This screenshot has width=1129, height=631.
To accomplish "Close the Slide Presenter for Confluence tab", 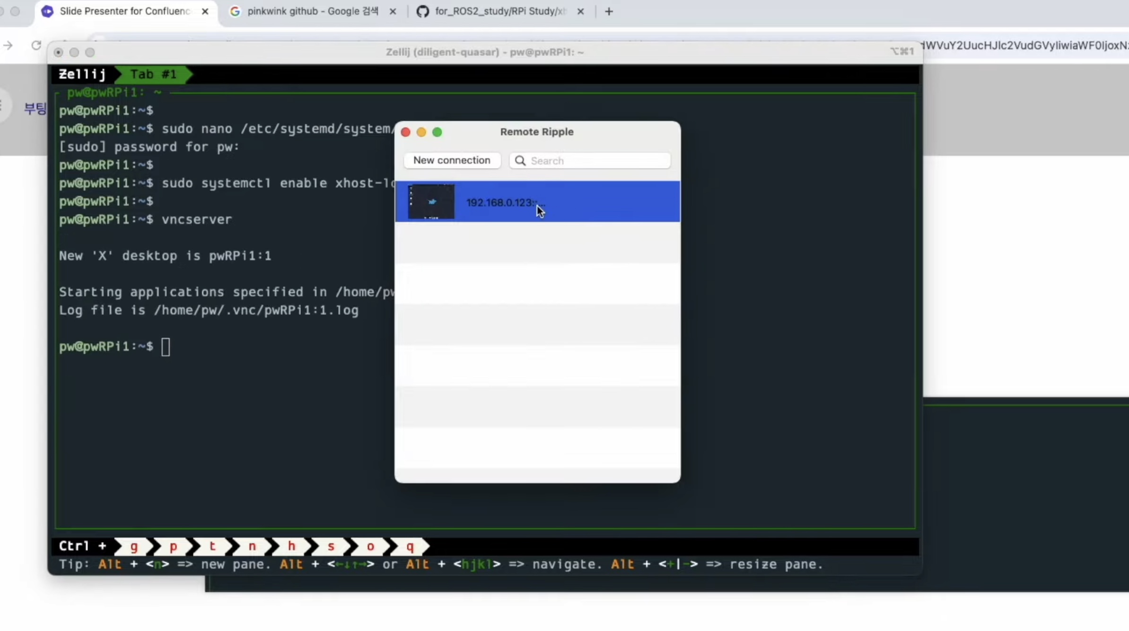I will click(x=205, y=11).
